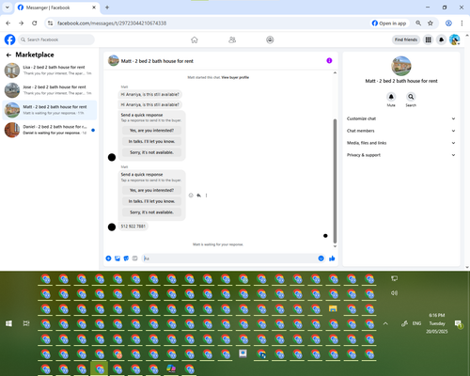The image size is (470, 376).
Task: Open the account profile avatar menu
Action: coord(454,39)
